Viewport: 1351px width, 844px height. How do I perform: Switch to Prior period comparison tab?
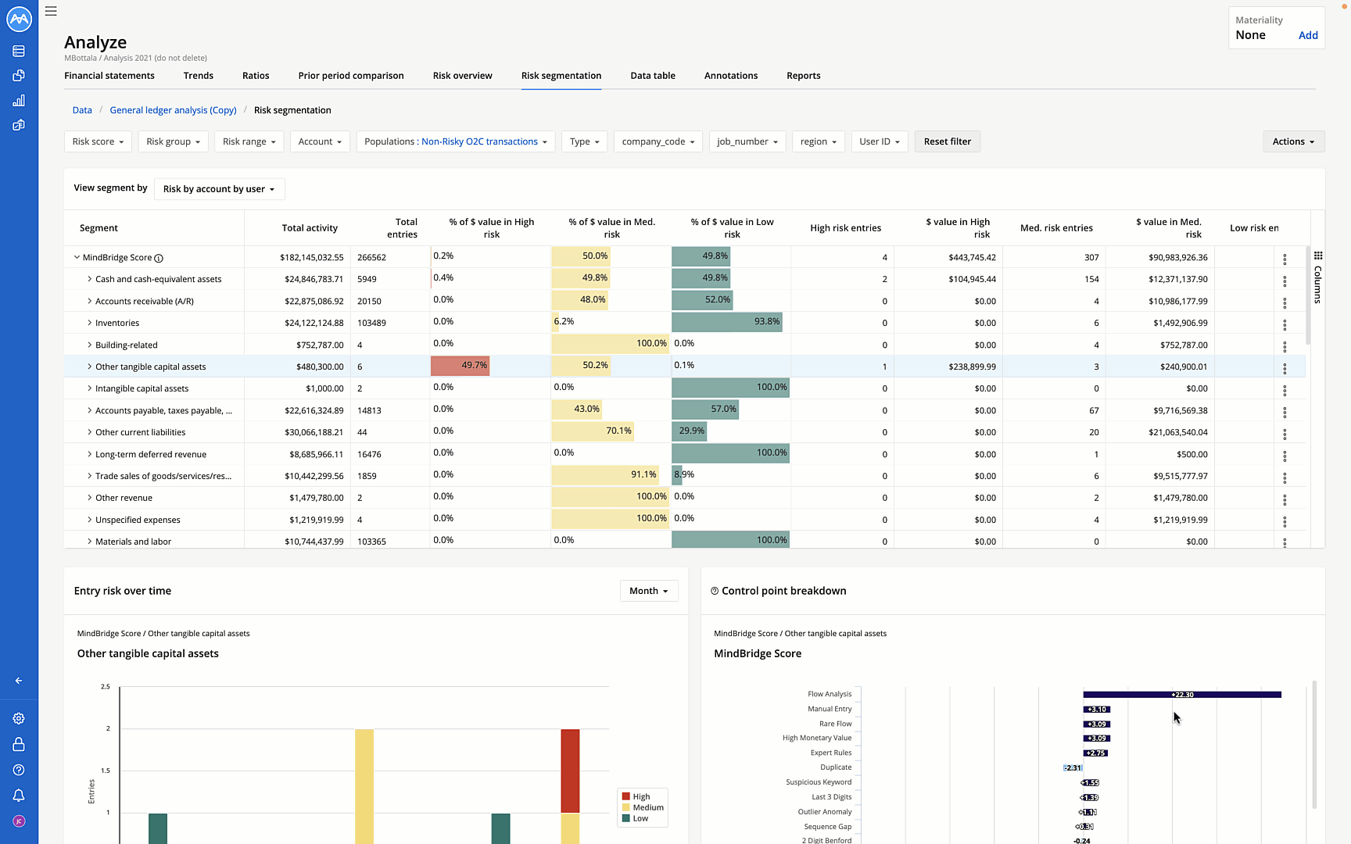[x=351, y=76]
